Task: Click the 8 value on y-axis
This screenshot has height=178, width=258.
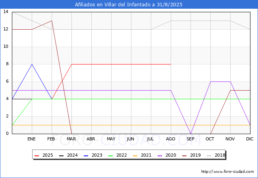Action: 7,64
